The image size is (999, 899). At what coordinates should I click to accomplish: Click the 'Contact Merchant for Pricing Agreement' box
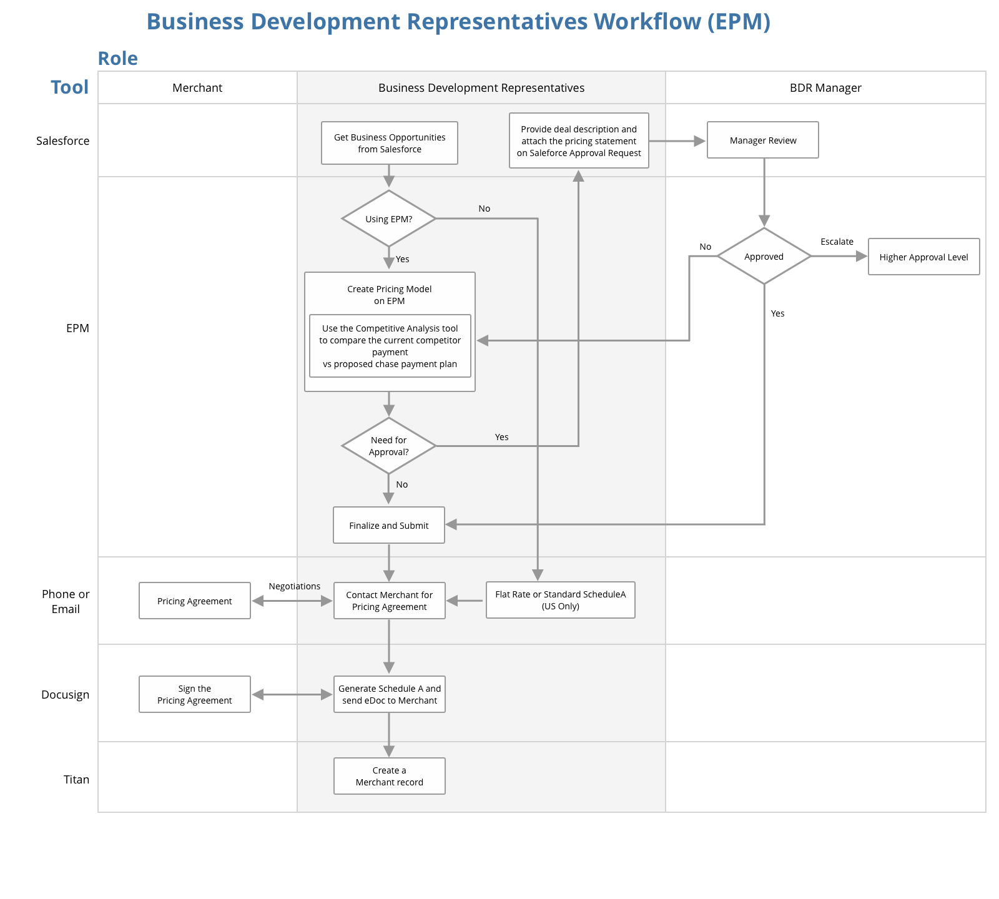coord(390,601)
